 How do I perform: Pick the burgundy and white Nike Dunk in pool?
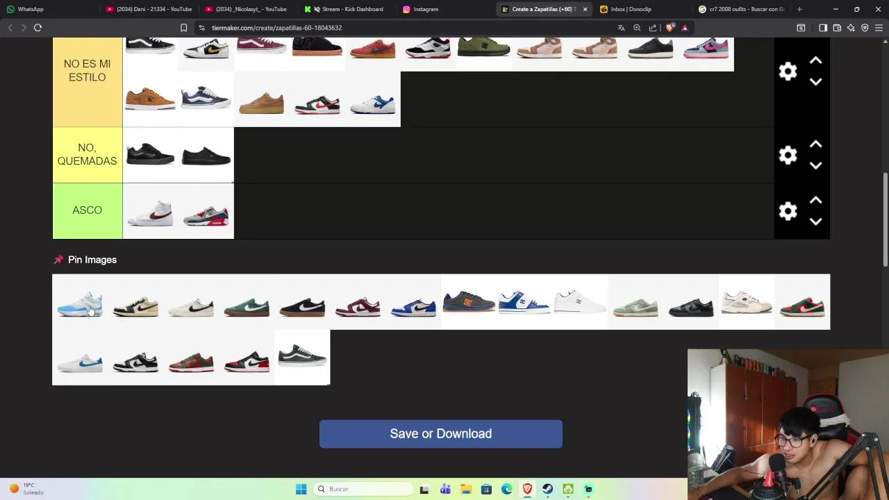358,302
